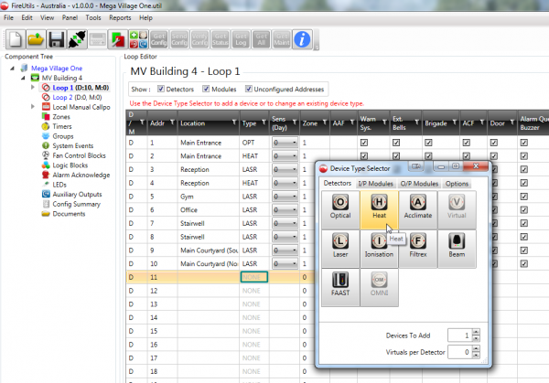
Task: Click the Save floppy disk icon
Action: [56, 39]
